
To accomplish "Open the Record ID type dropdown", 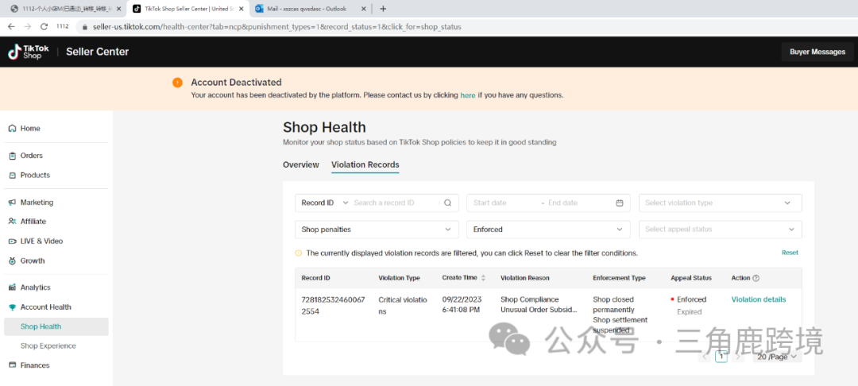I will tap(324, 203).
